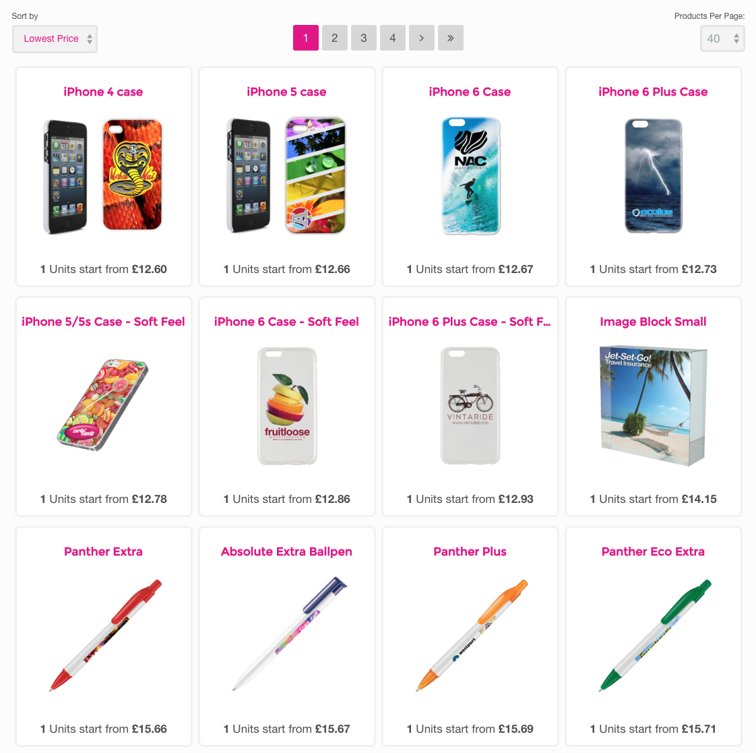Open the iPhone 5 case title link

click(x=286, y=92)
